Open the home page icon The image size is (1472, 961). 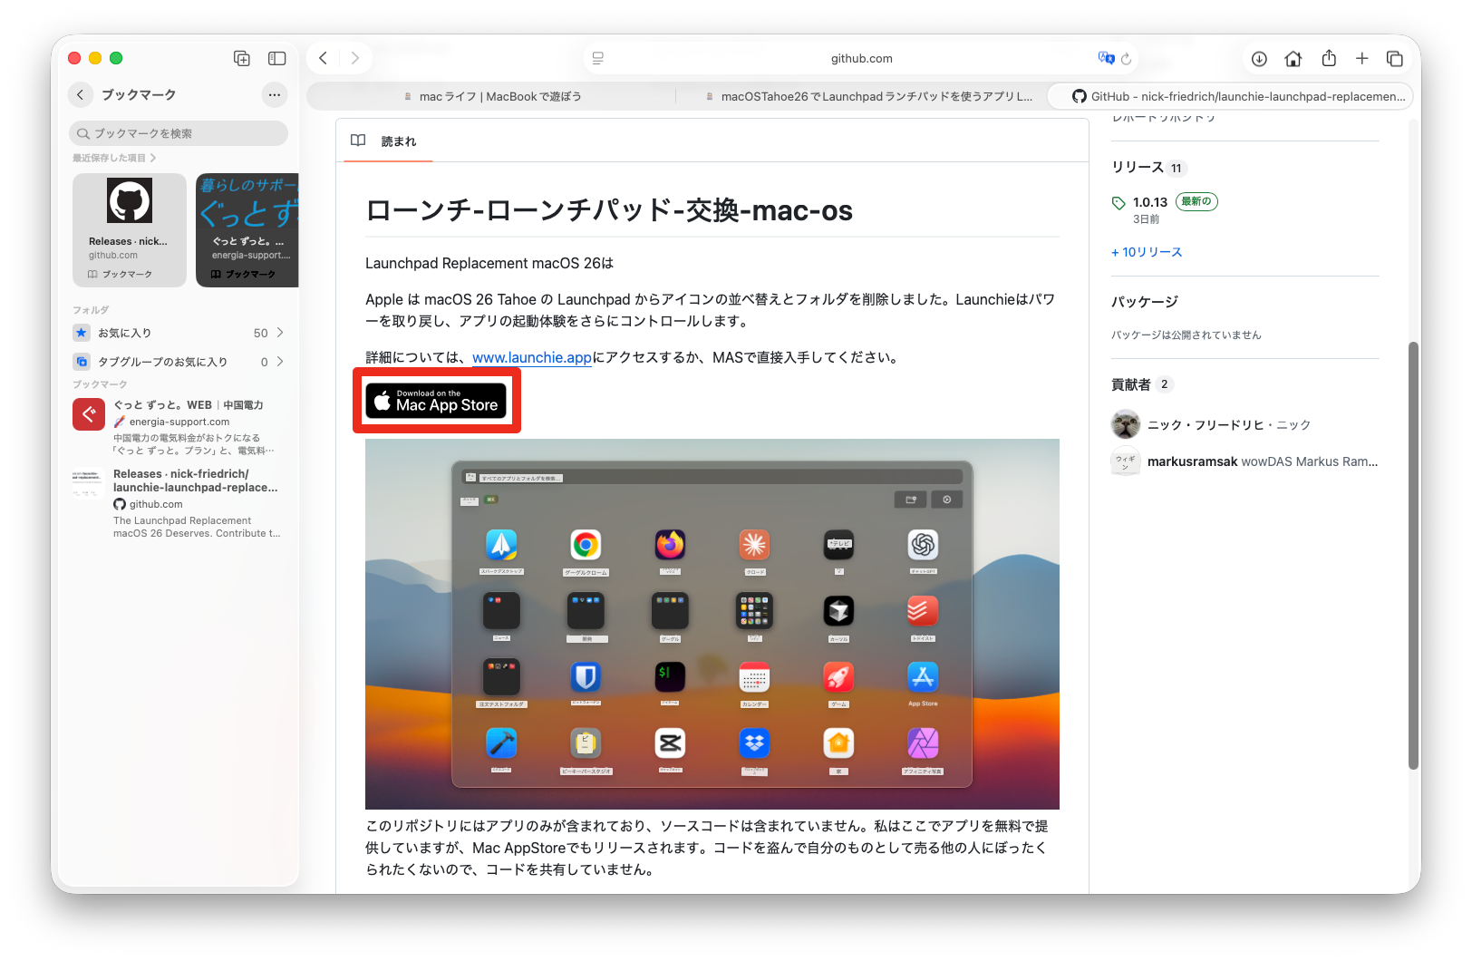pyautogui.click(x=1293, y=59)
